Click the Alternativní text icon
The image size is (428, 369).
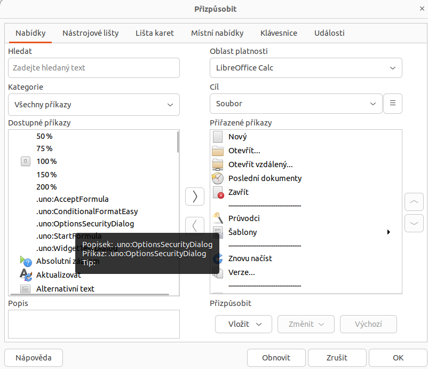tap(26, 289)
